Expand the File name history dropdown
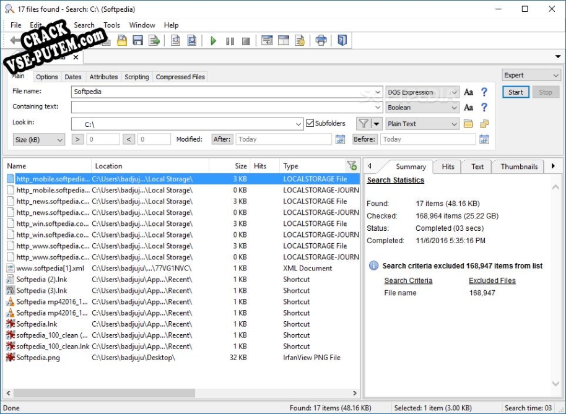This screenshot has height=414, width=566. [378, 92]
